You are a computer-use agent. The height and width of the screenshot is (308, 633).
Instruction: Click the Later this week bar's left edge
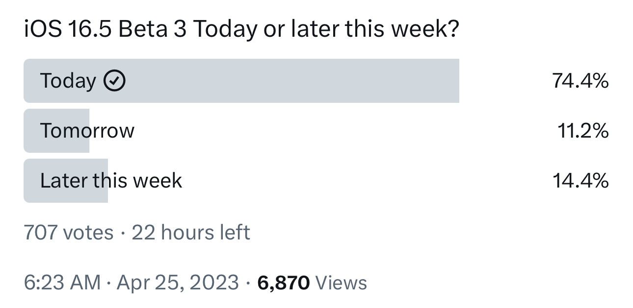click(x=26, y=181)
